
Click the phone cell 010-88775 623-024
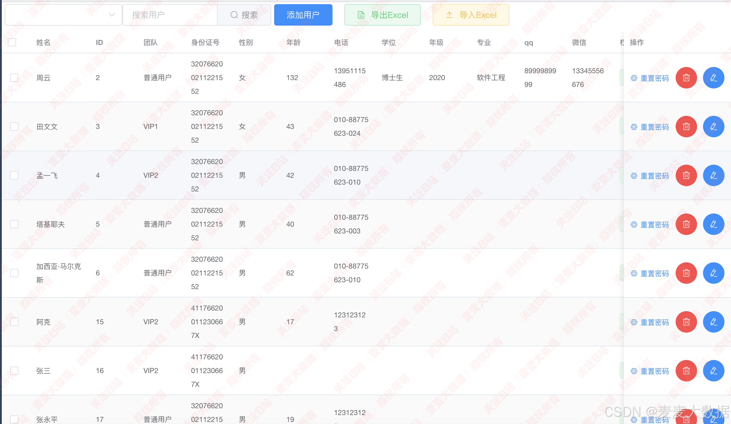(x=351, y=127)
